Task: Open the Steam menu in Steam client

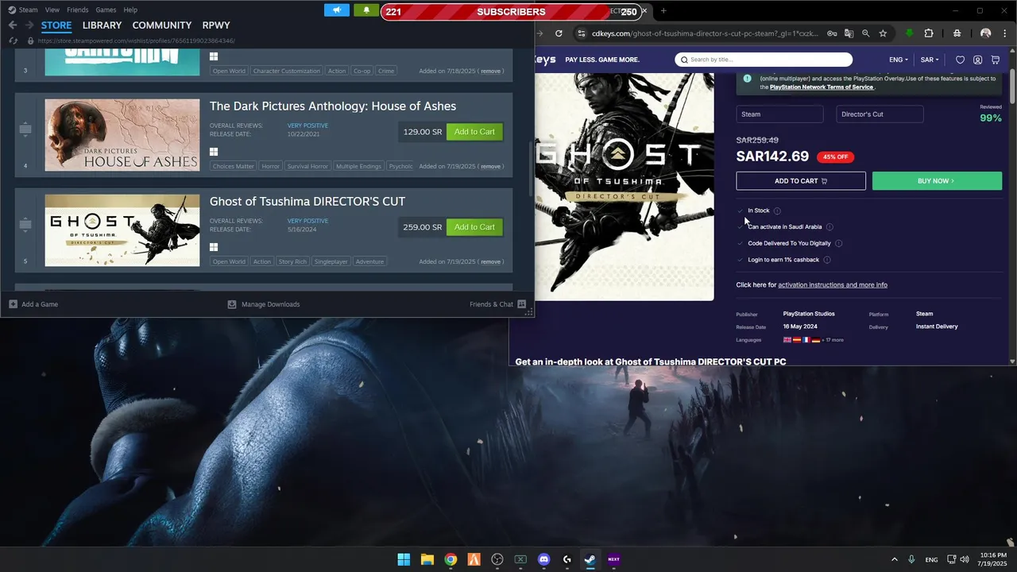Action: 28,10
